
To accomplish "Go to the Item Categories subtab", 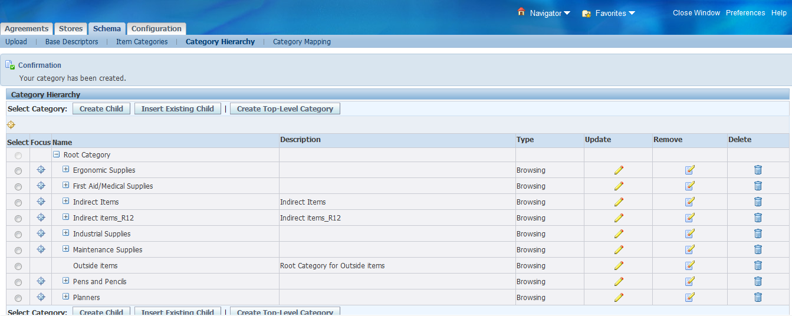I will (x=142, y=42).
